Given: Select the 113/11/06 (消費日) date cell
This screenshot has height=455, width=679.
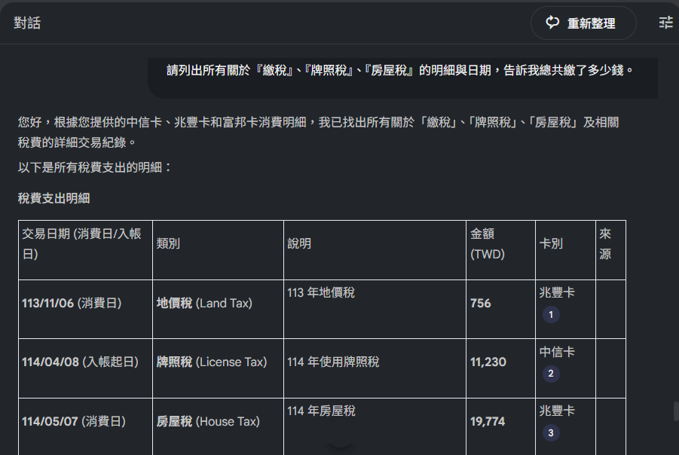Looking at the screenshot, I should 85,309.
